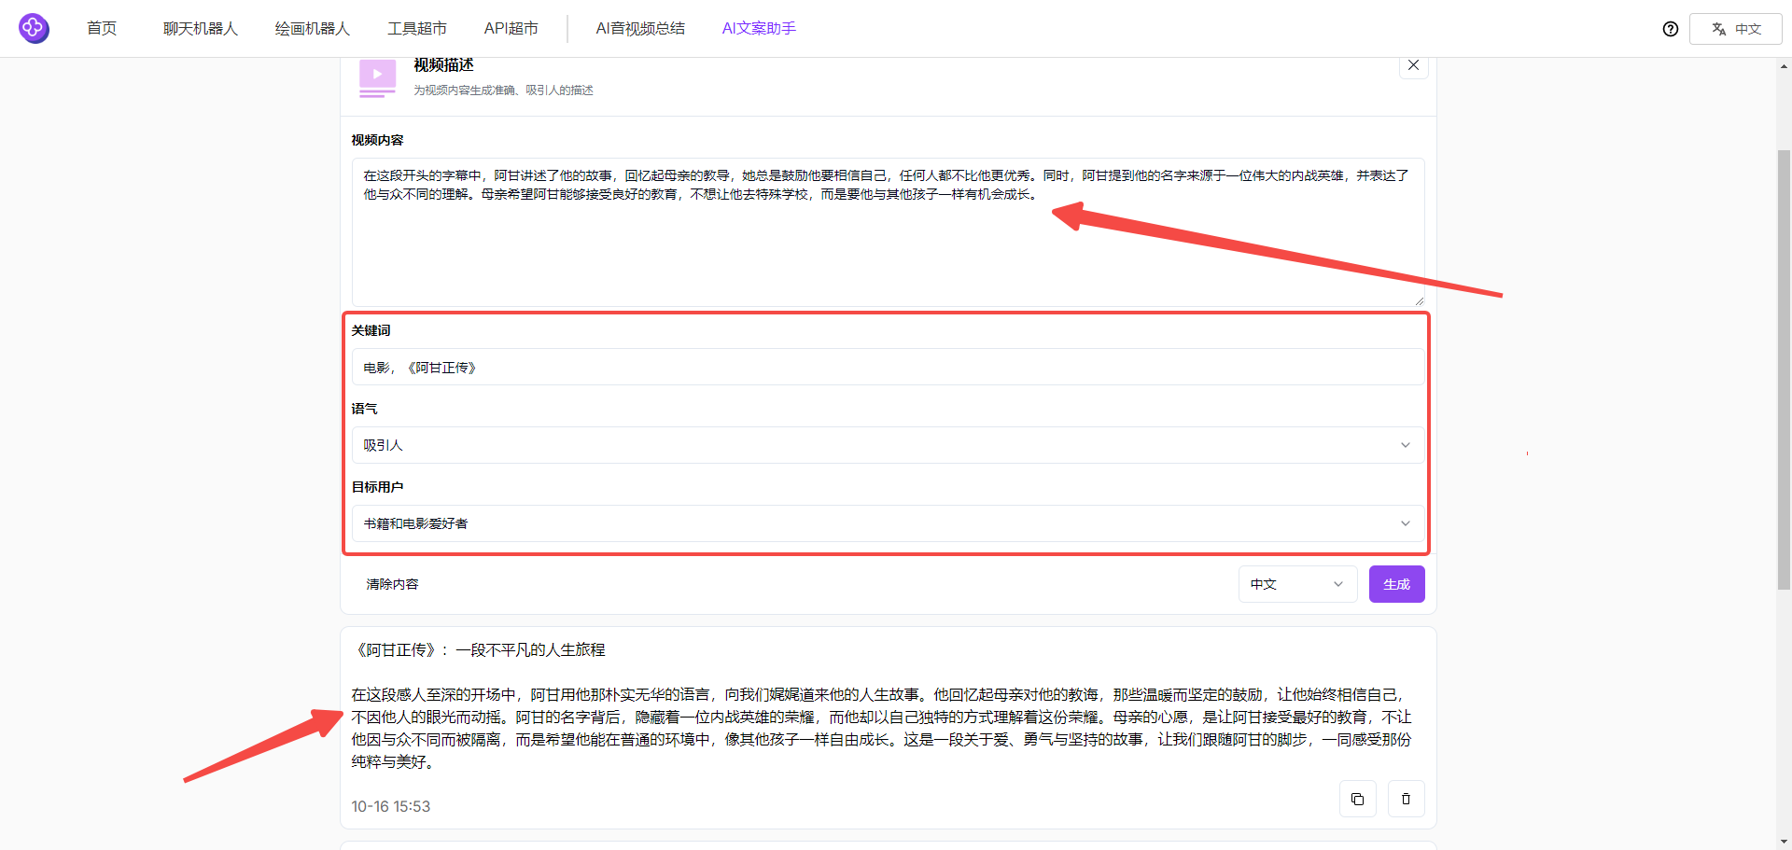This screenshot has height=850, width=1792.
Task: Click the 视频描述 heading text
Action: 443,64
